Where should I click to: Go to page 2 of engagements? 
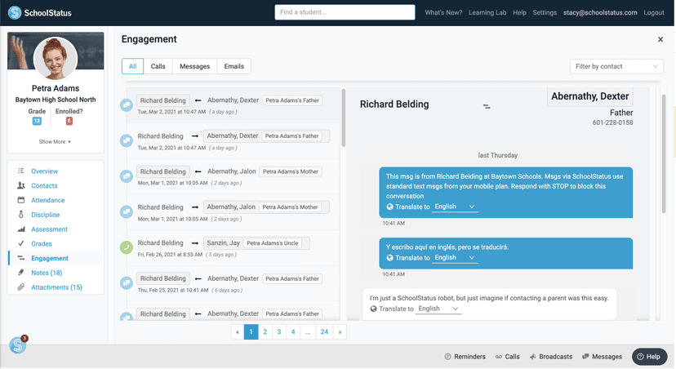(265, 331)
